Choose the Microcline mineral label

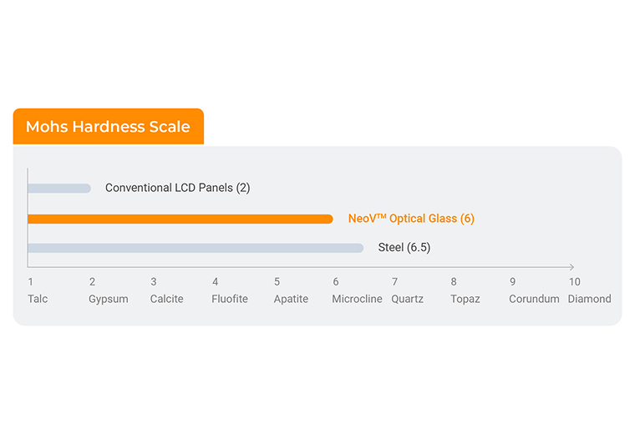click(357, 299)
